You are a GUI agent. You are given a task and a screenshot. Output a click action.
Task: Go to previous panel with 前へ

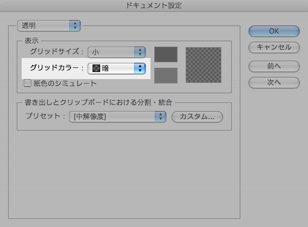(274, 66)
